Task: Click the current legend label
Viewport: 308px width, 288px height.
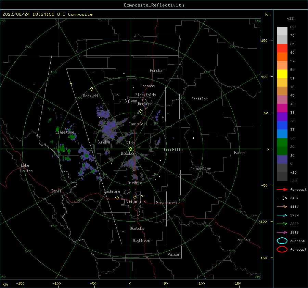Action: pos(297,241)
